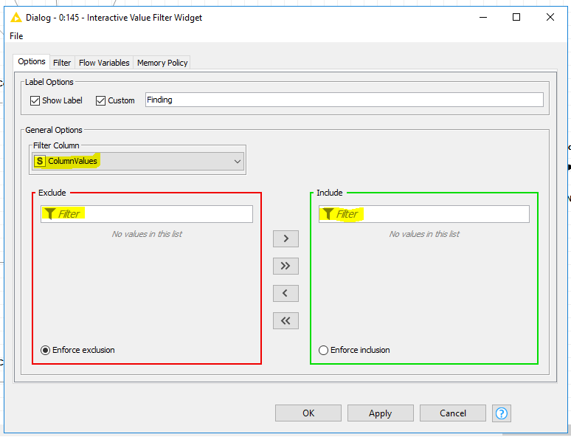
Task: Switch to the Memory Policy tab
Action: (x=162, y=63)
